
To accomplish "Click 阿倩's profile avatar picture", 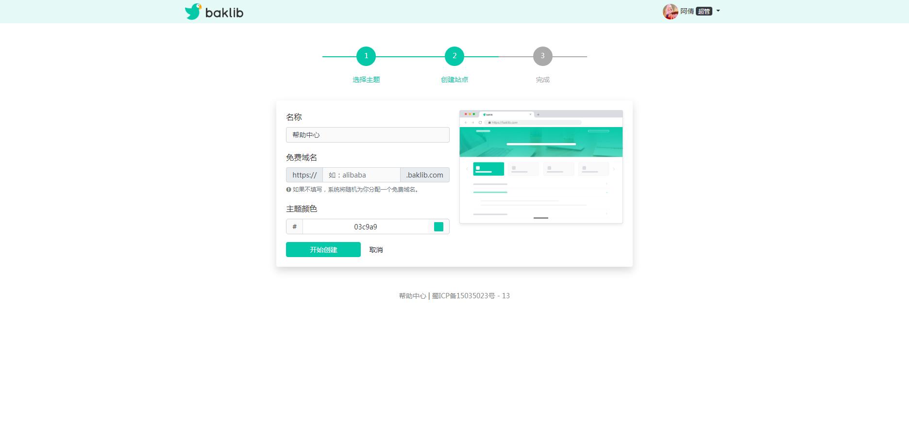I will pos(670,11).
